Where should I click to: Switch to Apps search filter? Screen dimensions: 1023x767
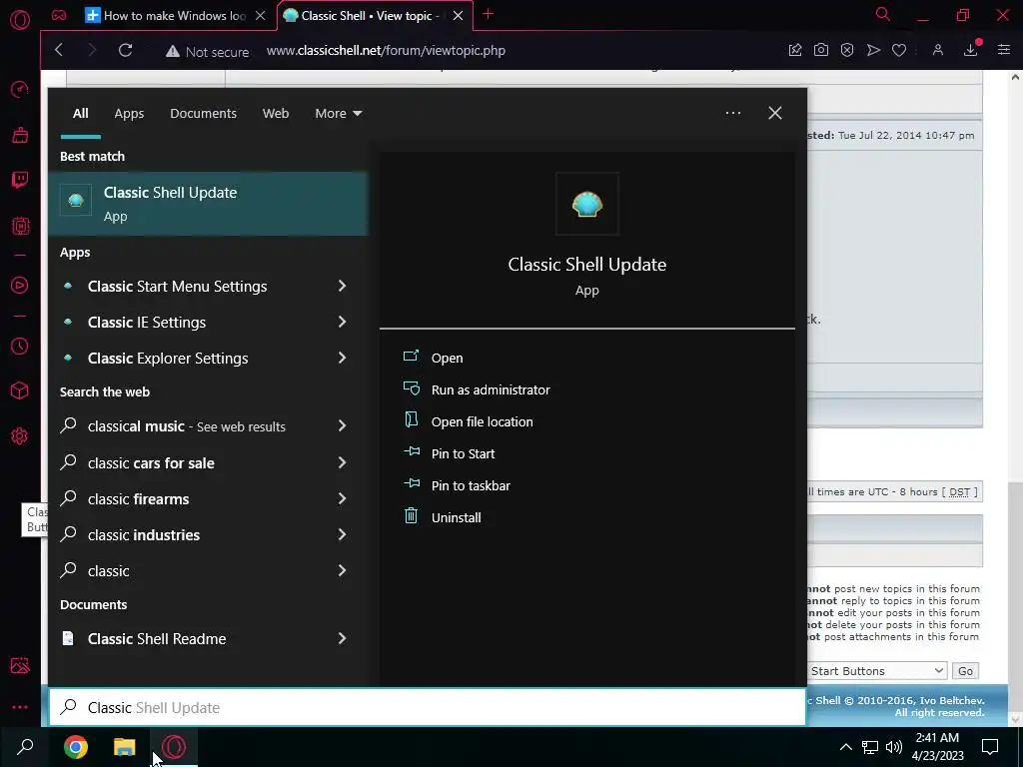(x=129, y=114)
